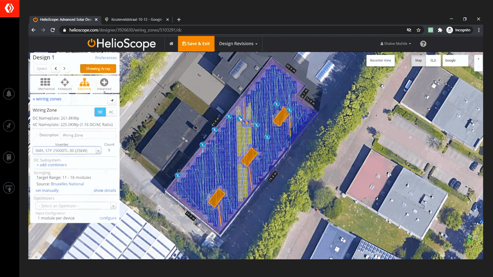Zoom in the map with plus
The image size is (493, 277).
(x=478, y=59)
